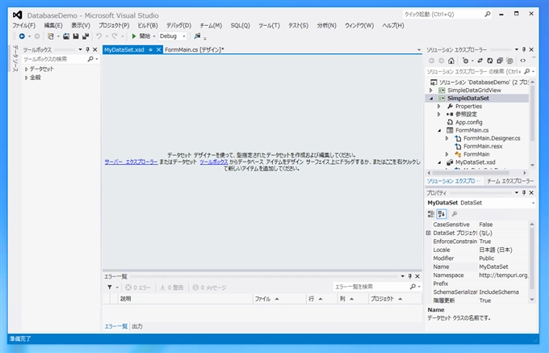Viewport: 549px width, 353px height.
Task: Click the Error List search magnifier icon
Action: pos(413,287)
